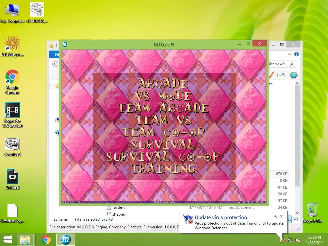
Task: Select ARCADE in the M.U.G.E.N menu
Action: tap(163, 84)
